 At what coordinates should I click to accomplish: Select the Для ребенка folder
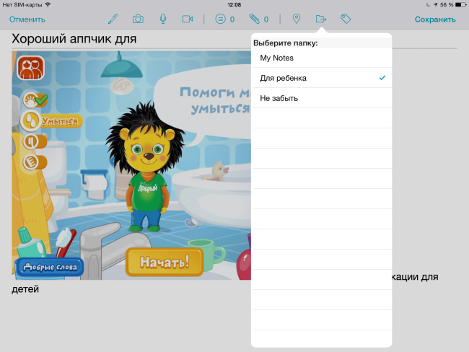[323, 78]
